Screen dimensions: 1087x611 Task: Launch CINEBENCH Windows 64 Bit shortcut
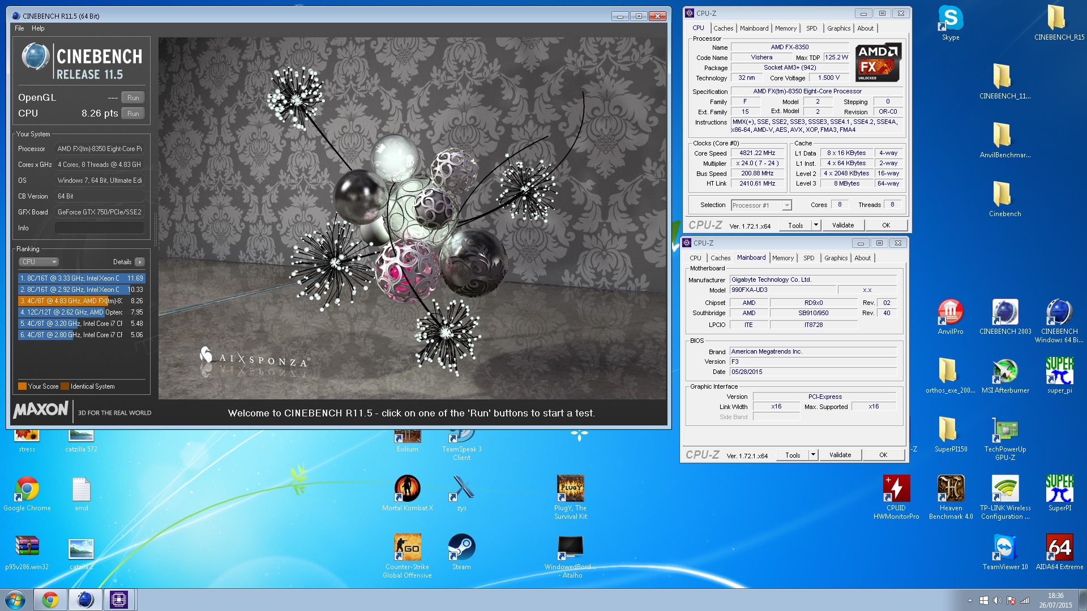(1059, 321)
